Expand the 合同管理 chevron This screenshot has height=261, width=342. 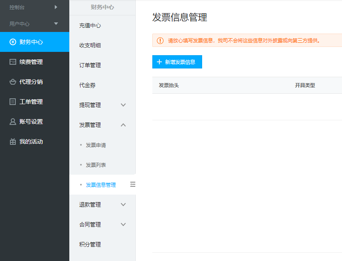coord(123,224)
